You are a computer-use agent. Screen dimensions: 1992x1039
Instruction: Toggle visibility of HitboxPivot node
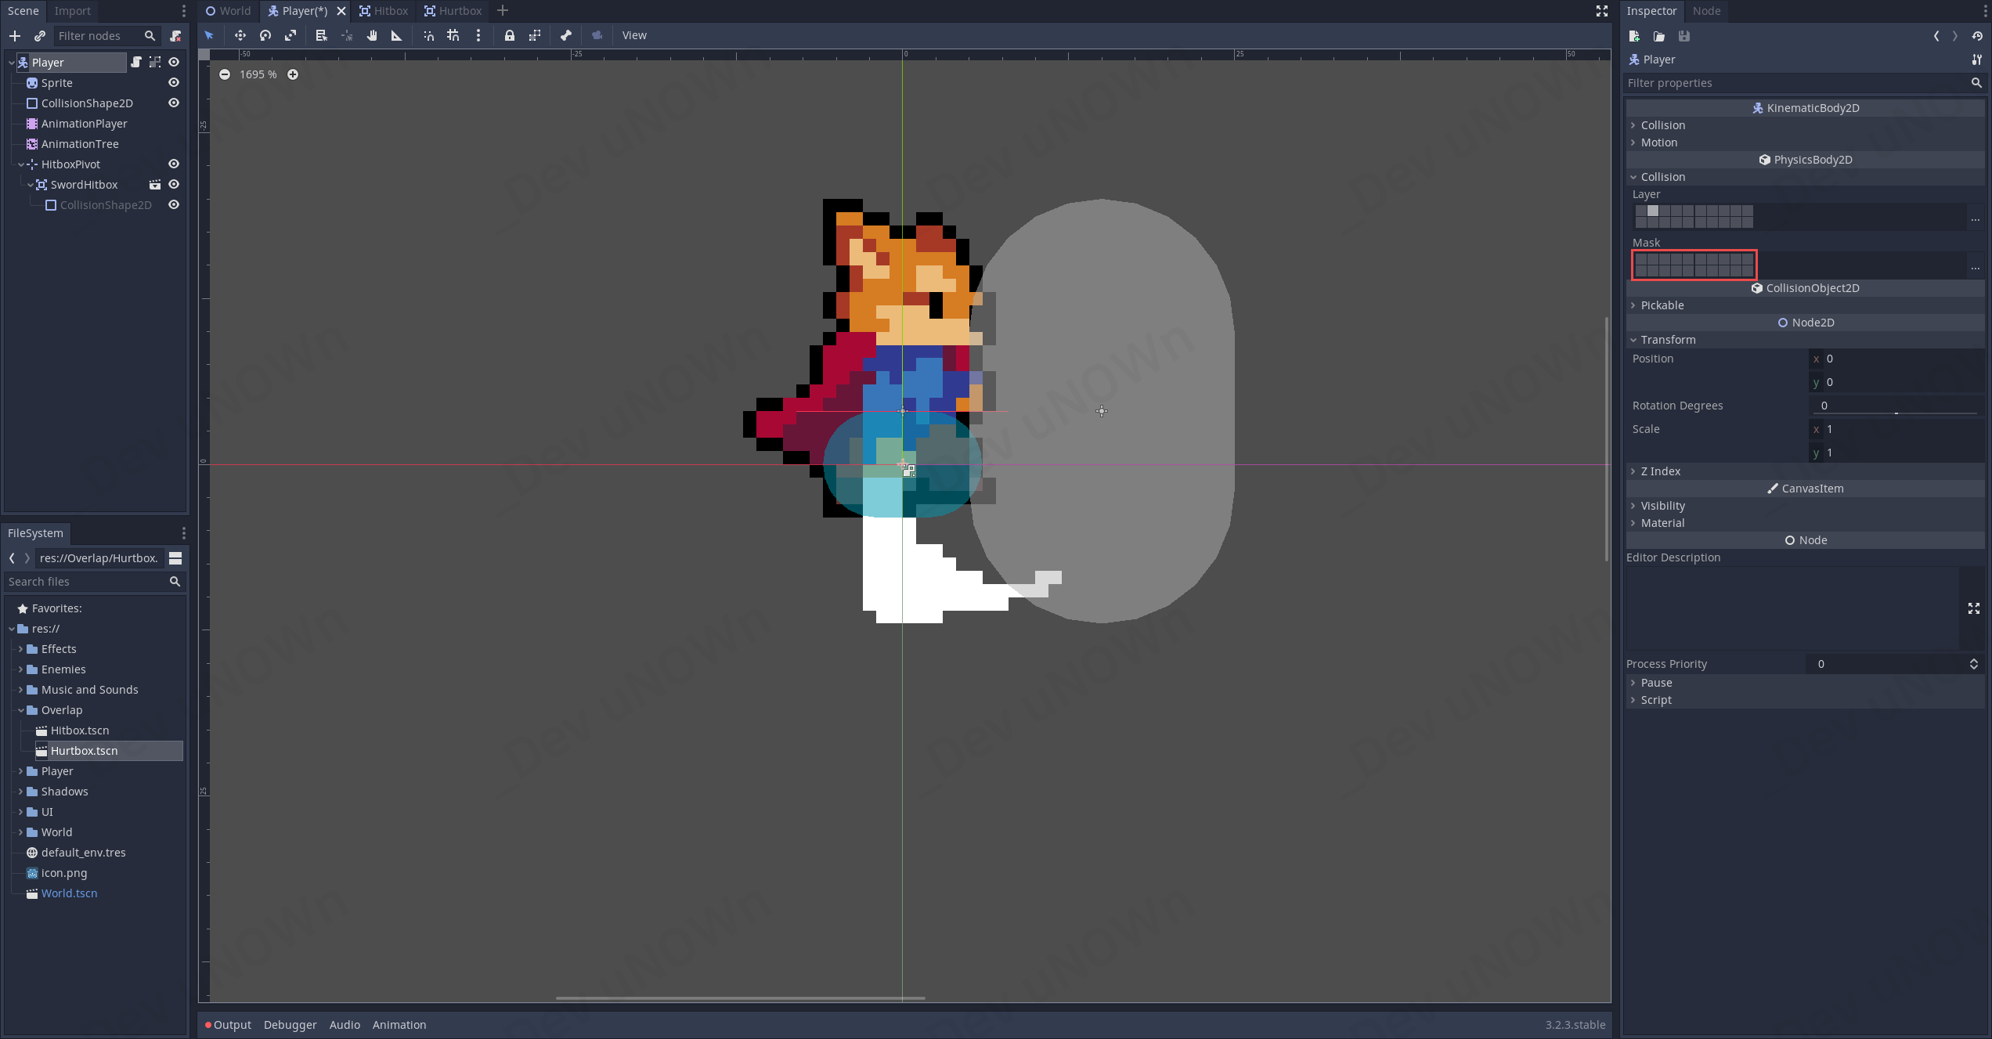[x=174, y=164]
